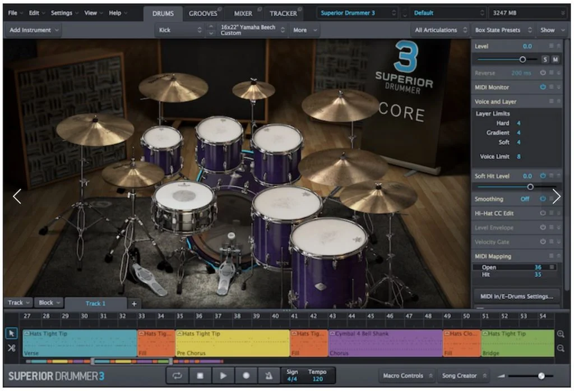Viewport: 574px width, 391px height.
Task: Mute the kick with the M button
Action: pos(556,59)
